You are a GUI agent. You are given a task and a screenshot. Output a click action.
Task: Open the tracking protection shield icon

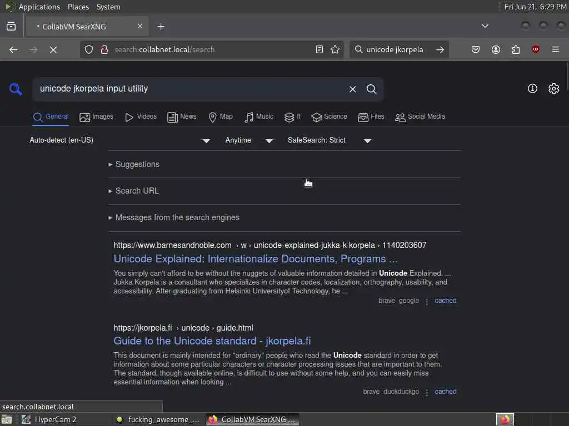89,49
